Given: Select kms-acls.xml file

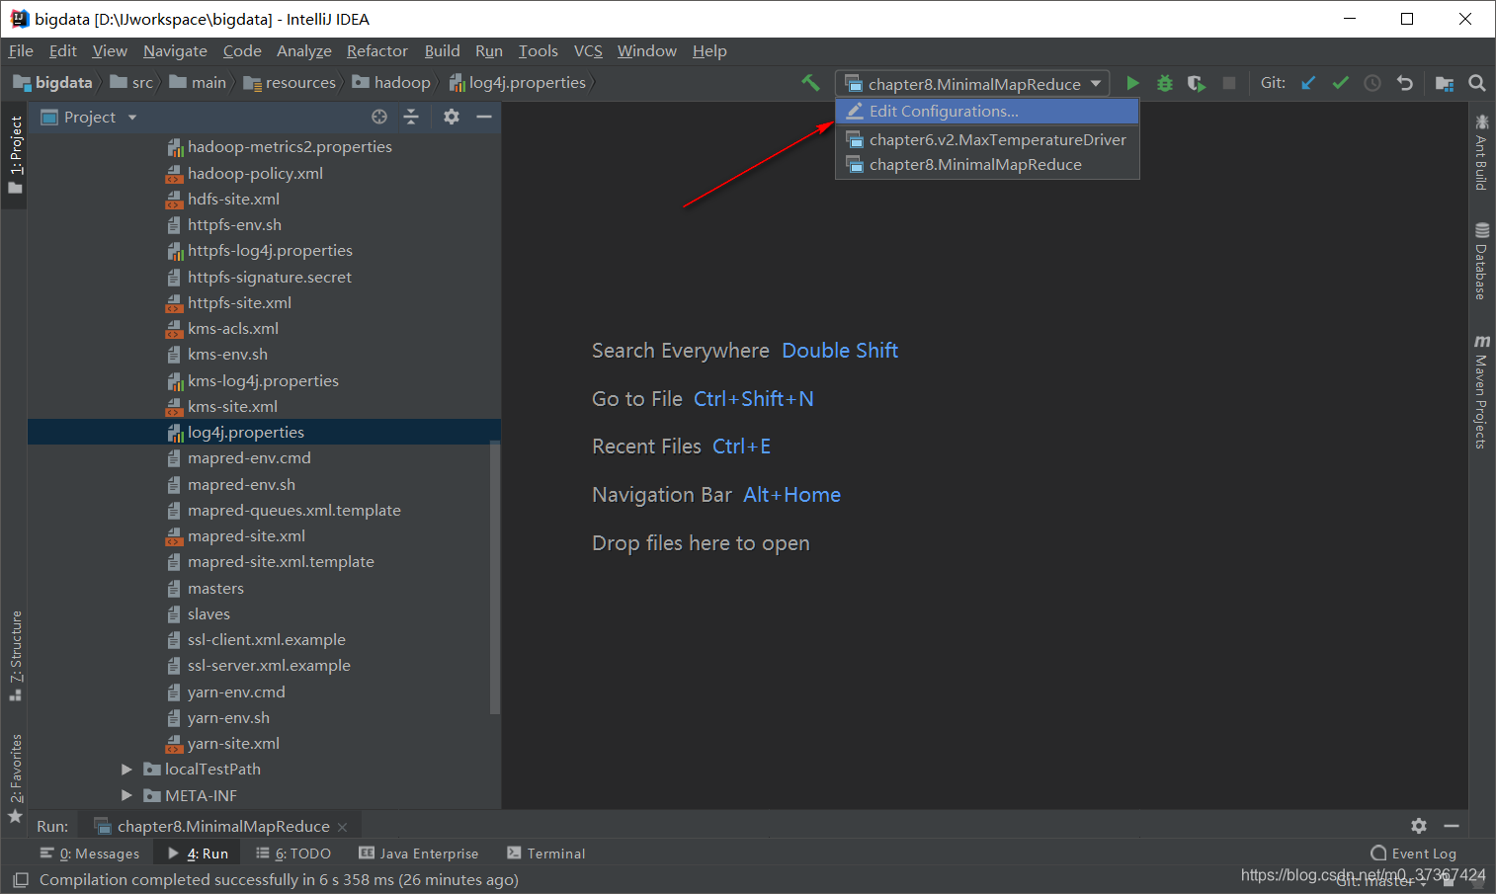Looking at the screenshot, I should point(222,329).
